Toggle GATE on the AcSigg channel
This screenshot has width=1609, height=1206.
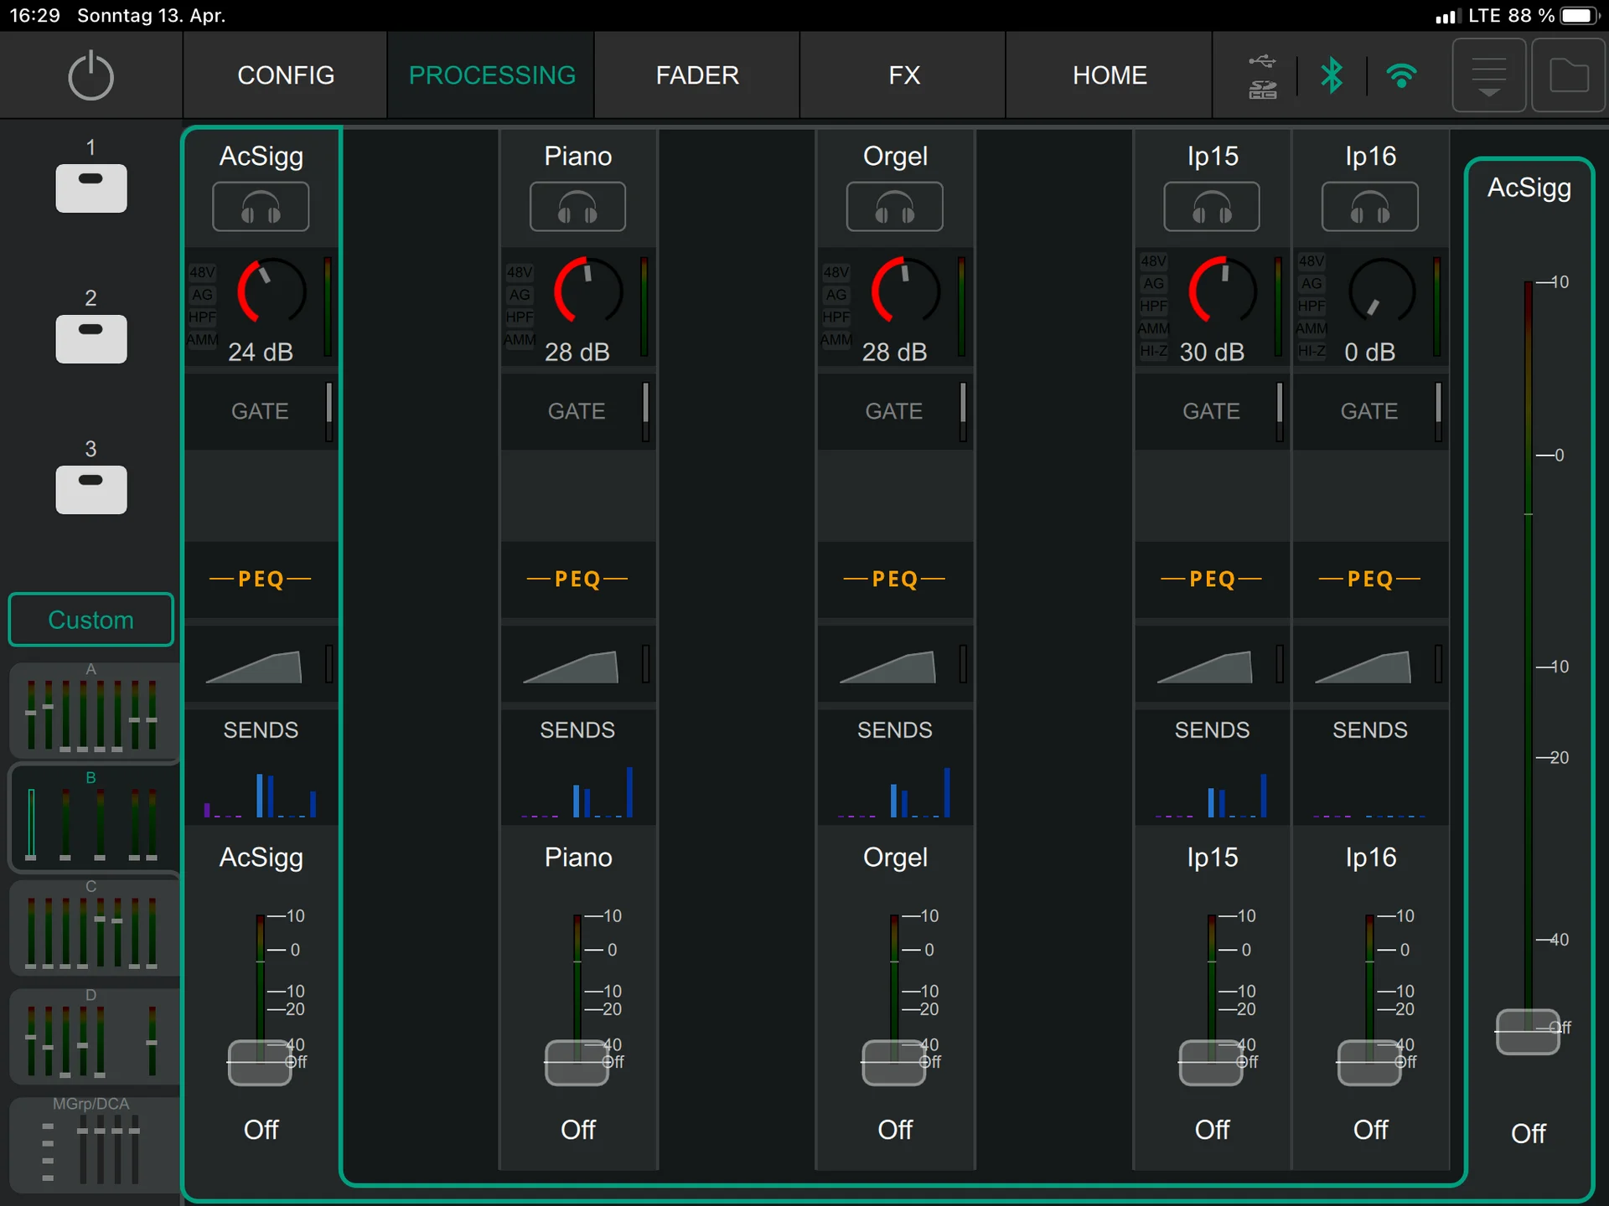(260, 411)
